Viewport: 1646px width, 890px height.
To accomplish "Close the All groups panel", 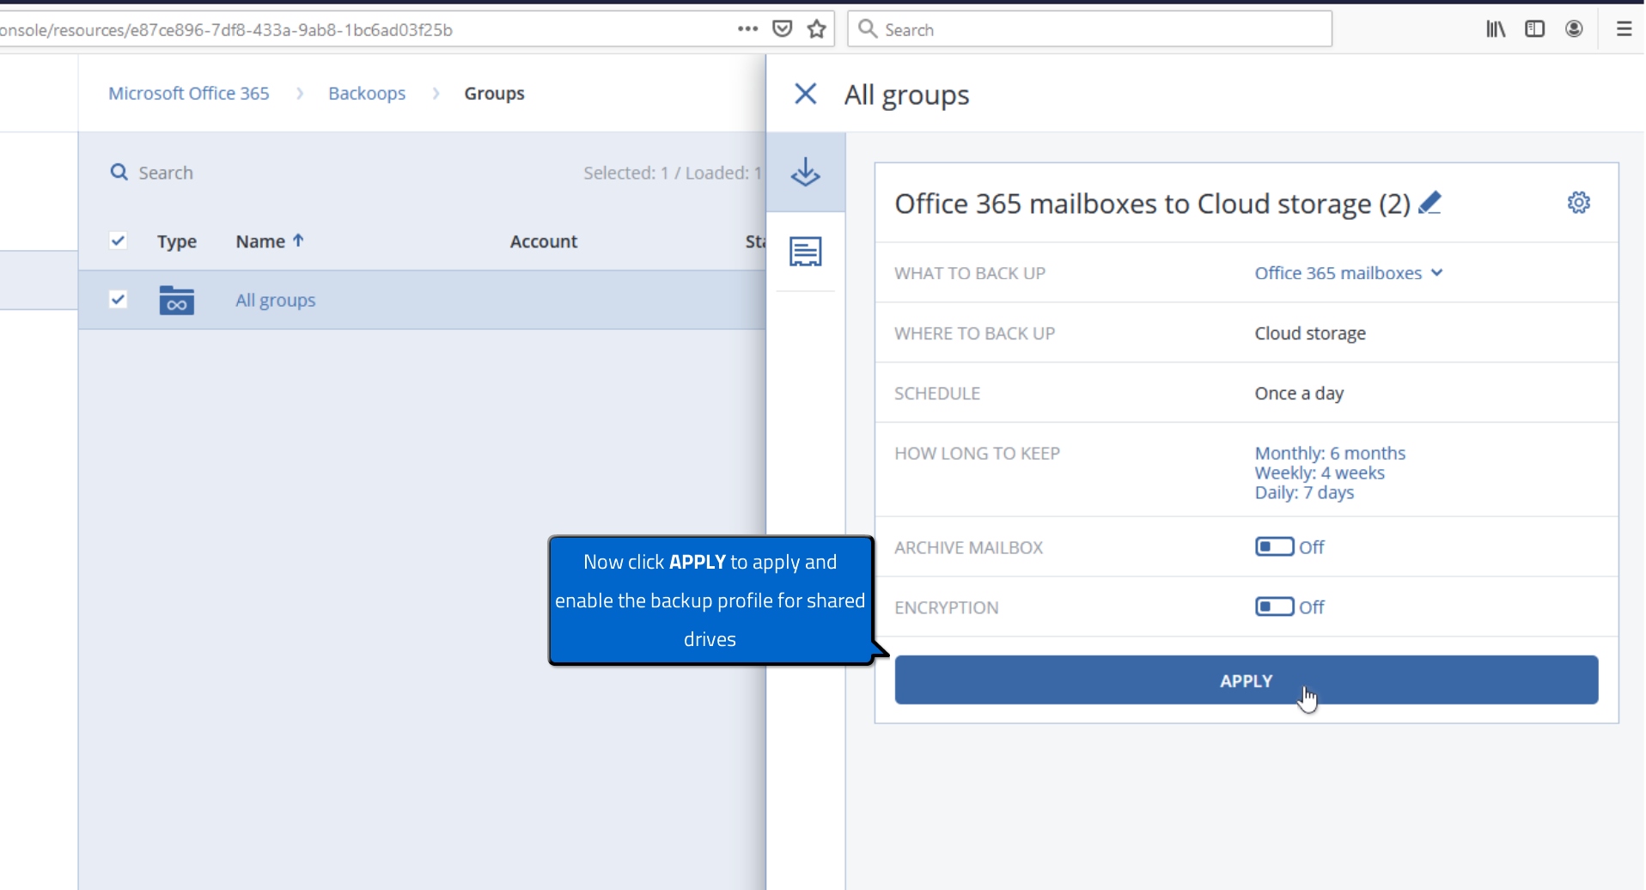I will coord(805,94).
